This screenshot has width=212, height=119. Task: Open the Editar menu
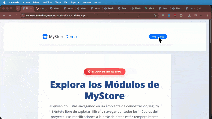coord(36,2)
